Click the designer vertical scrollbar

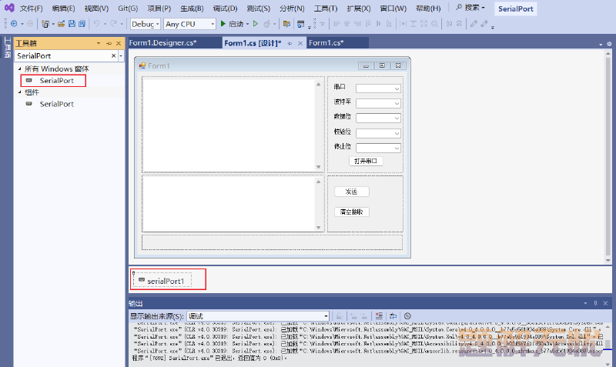tap(608, 157)
